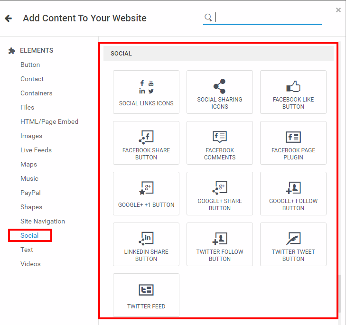Add Social Sharing Icons element
This screenshot has height=325, width=346.
(x=220, y=92)
